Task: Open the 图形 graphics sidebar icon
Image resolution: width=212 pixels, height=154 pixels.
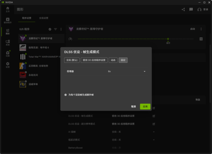Action: [x=8, y=32]
